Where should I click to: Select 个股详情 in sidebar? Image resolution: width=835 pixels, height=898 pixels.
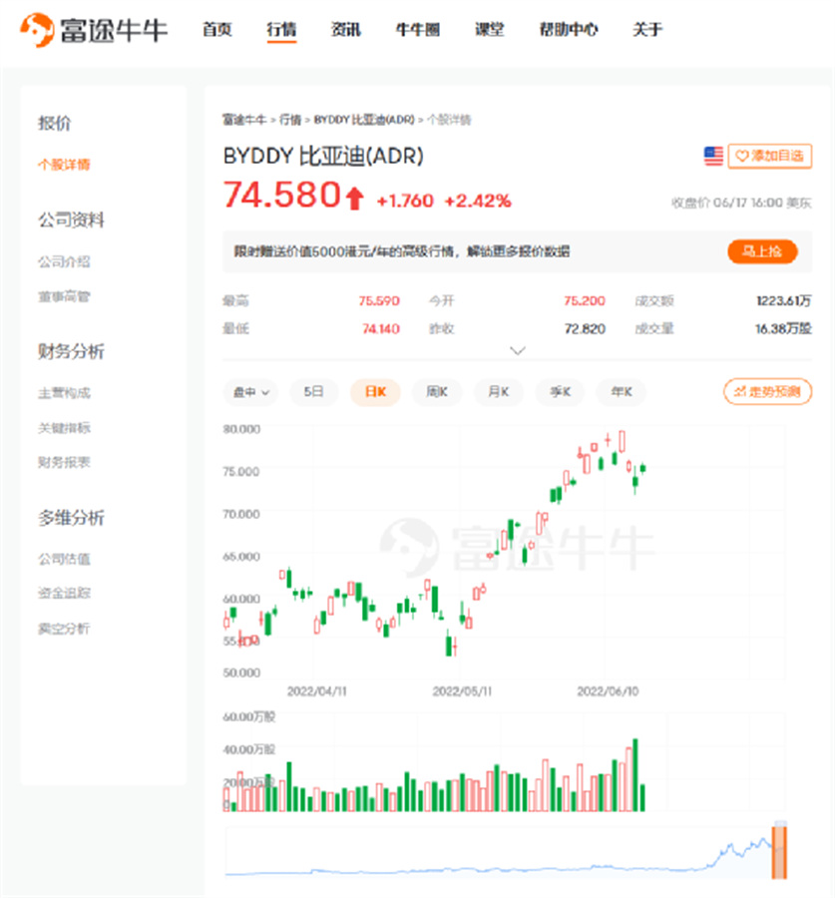[64, 165]
